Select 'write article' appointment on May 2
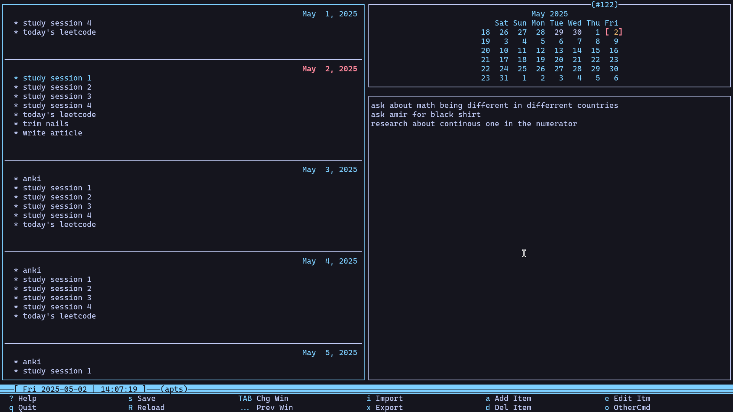The height and width of the screenshot is (412, 733). point(52,133)
